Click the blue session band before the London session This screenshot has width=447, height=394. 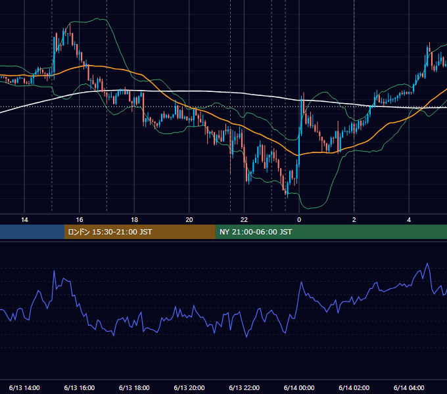coord(32,232)
